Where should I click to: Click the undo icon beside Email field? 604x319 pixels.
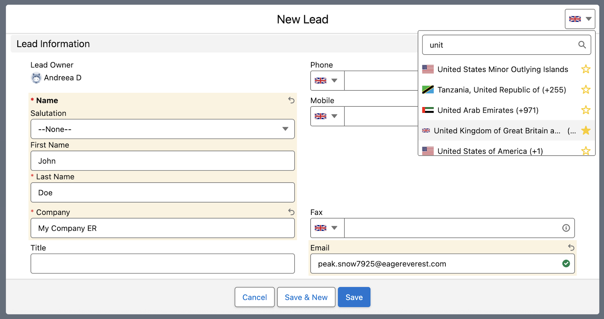coord(571,247)
